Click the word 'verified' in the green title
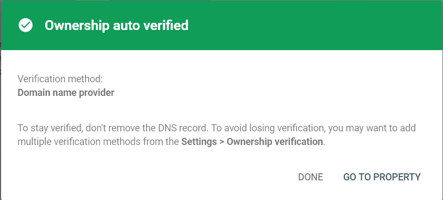Image resolution: width=443 pixels, height=200 pixels. (166, 26)
